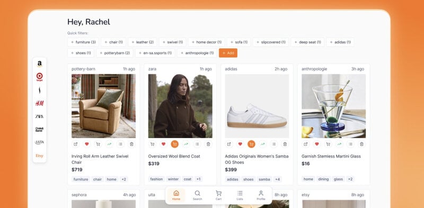Select the H&M logo in the sidebar
Screen dimensions: 424x208
(39, 103)
